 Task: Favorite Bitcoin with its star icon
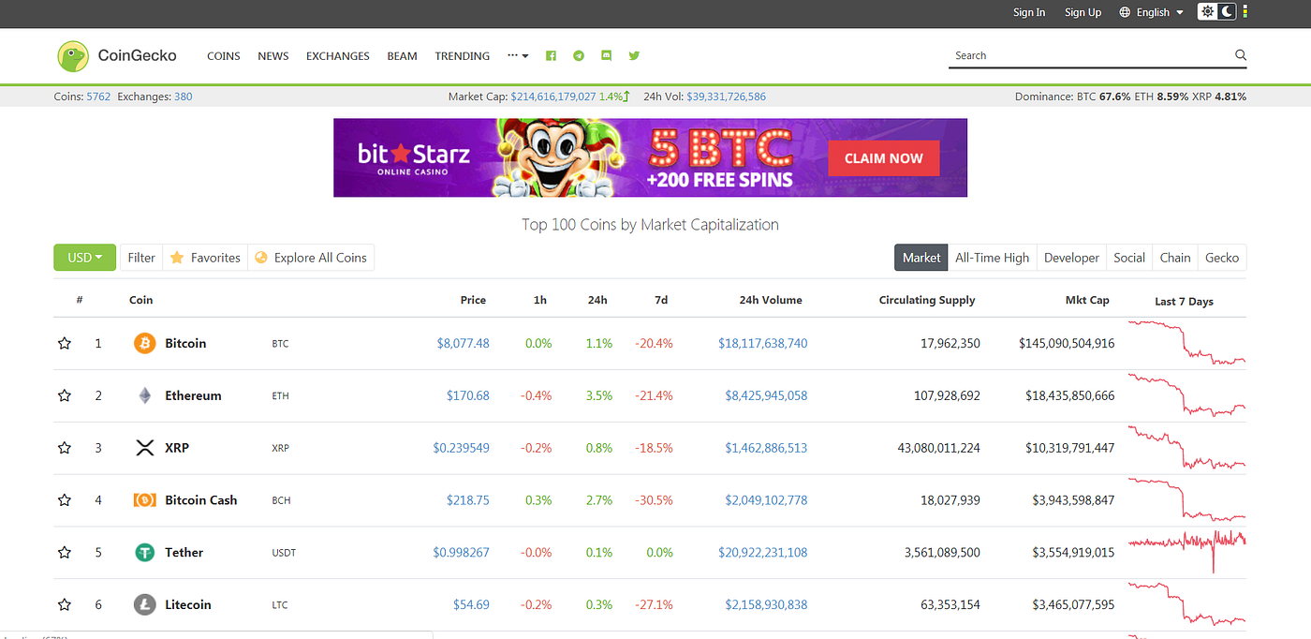click(x=65, y=344)
